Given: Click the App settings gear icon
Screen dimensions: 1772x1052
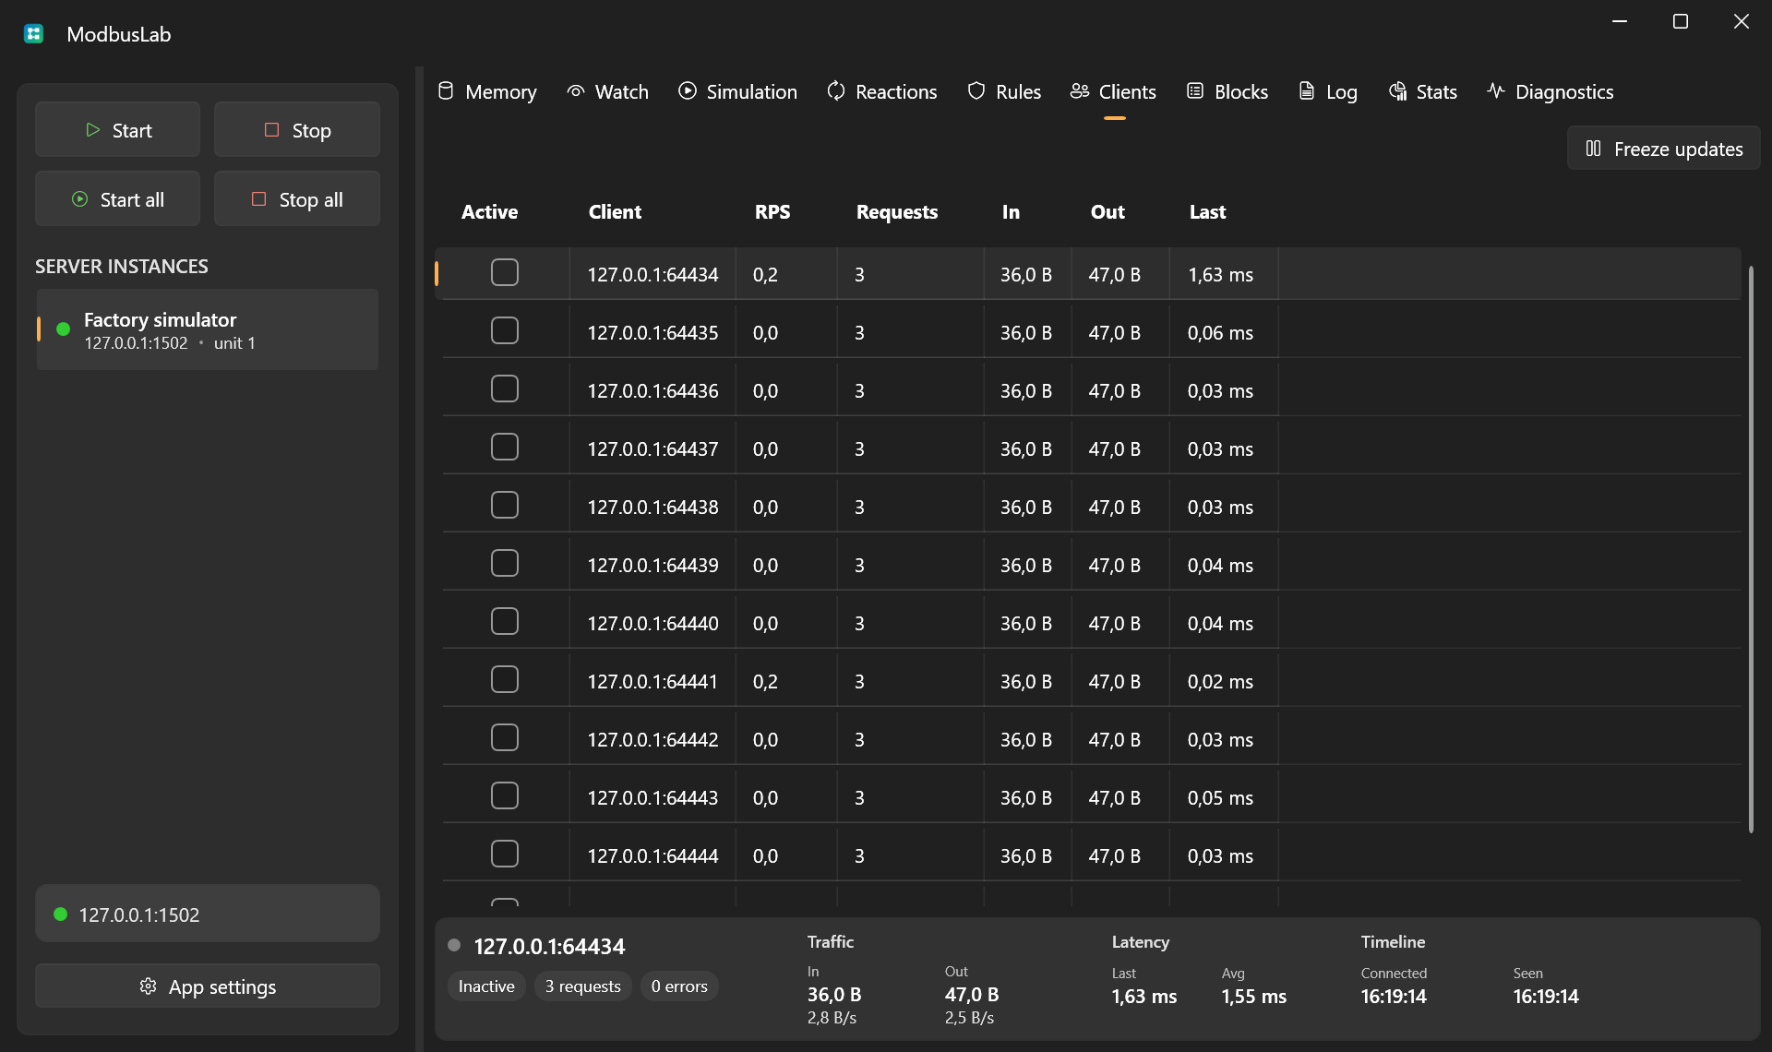Looking at the screenshot, I should click(148, 986).
